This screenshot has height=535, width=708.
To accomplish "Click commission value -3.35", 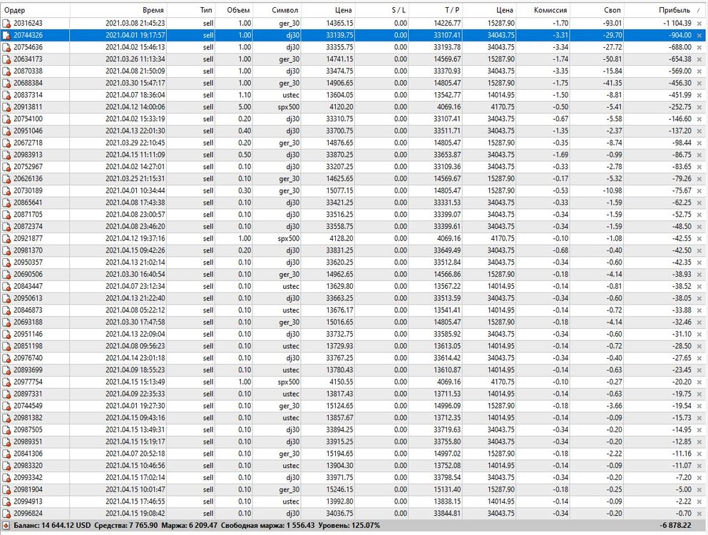I will (x=560, y=71).
